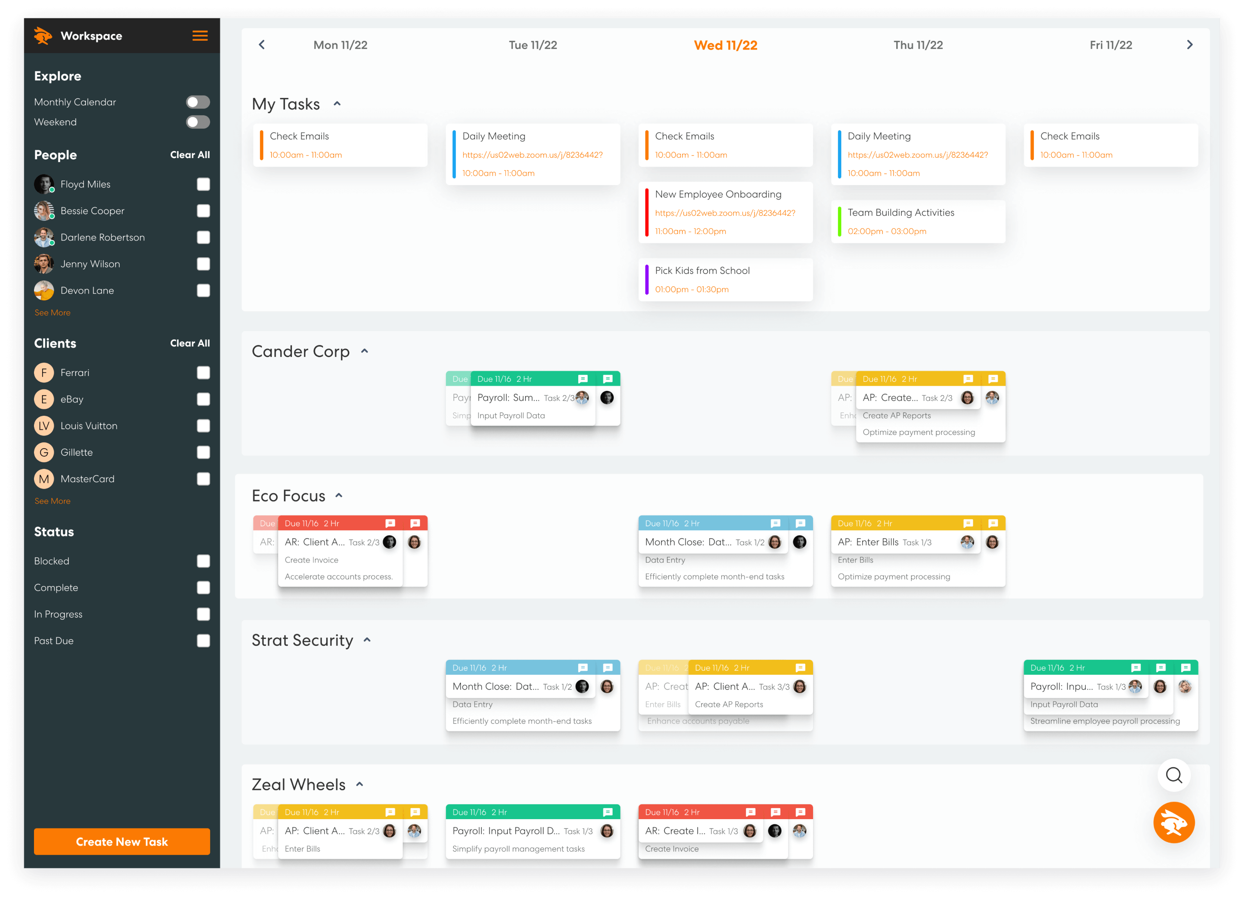Open the Team Building Activities task
Viewport: 1244px width, 898px height.
(918, 221)
